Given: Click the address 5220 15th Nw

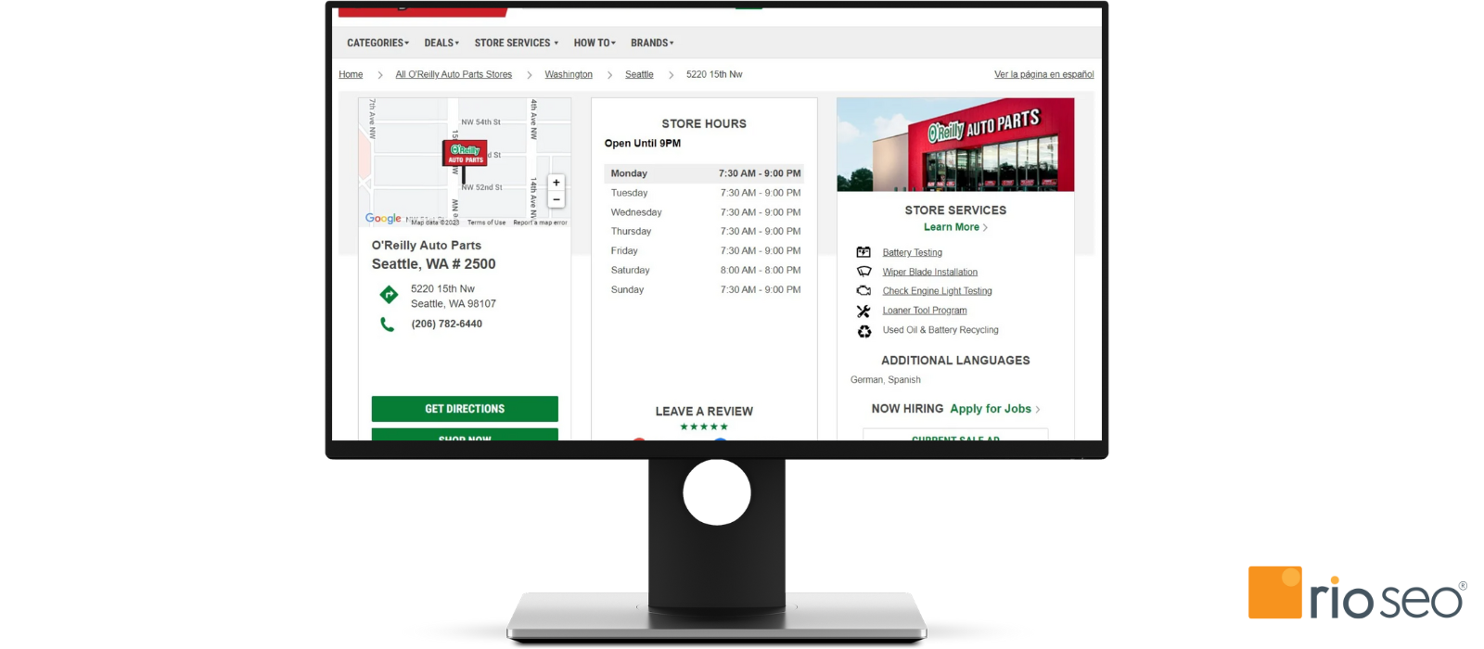Looking at the screenshot, I should tap(442, 288).
